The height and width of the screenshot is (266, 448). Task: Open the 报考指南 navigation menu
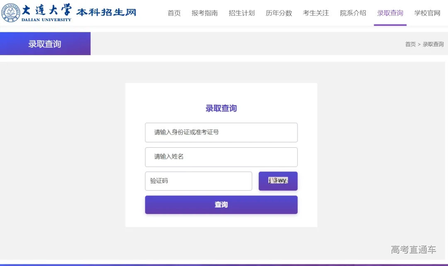point(205,13)
